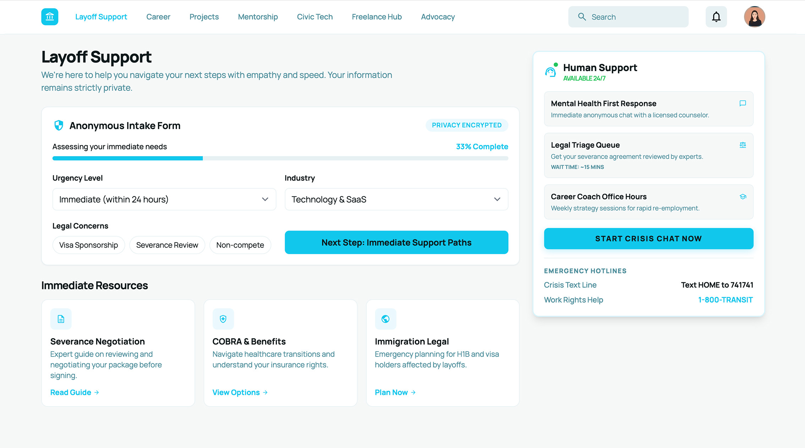Select the scales icon beside Legal Triage Queue
This screenshot has height=448, width=805.
click(x=743, y=145)
